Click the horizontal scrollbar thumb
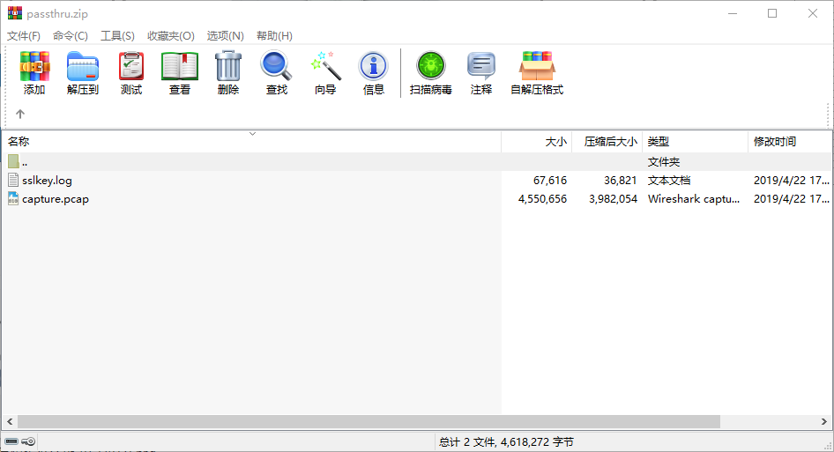The height and width of the screenshot is (452, 834). [x=369, y=421]
